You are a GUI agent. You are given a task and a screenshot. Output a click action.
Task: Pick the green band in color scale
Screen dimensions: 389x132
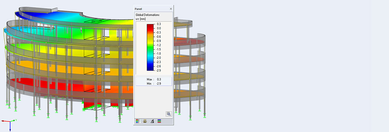pyautogui.click(x=150, y=47)
